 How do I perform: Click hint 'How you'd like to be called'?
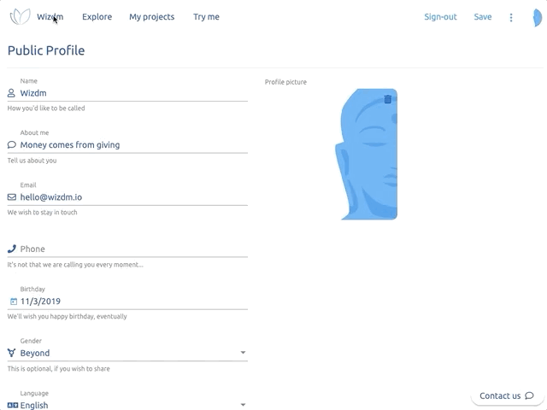pyautogui.click(x=46, y=108)
